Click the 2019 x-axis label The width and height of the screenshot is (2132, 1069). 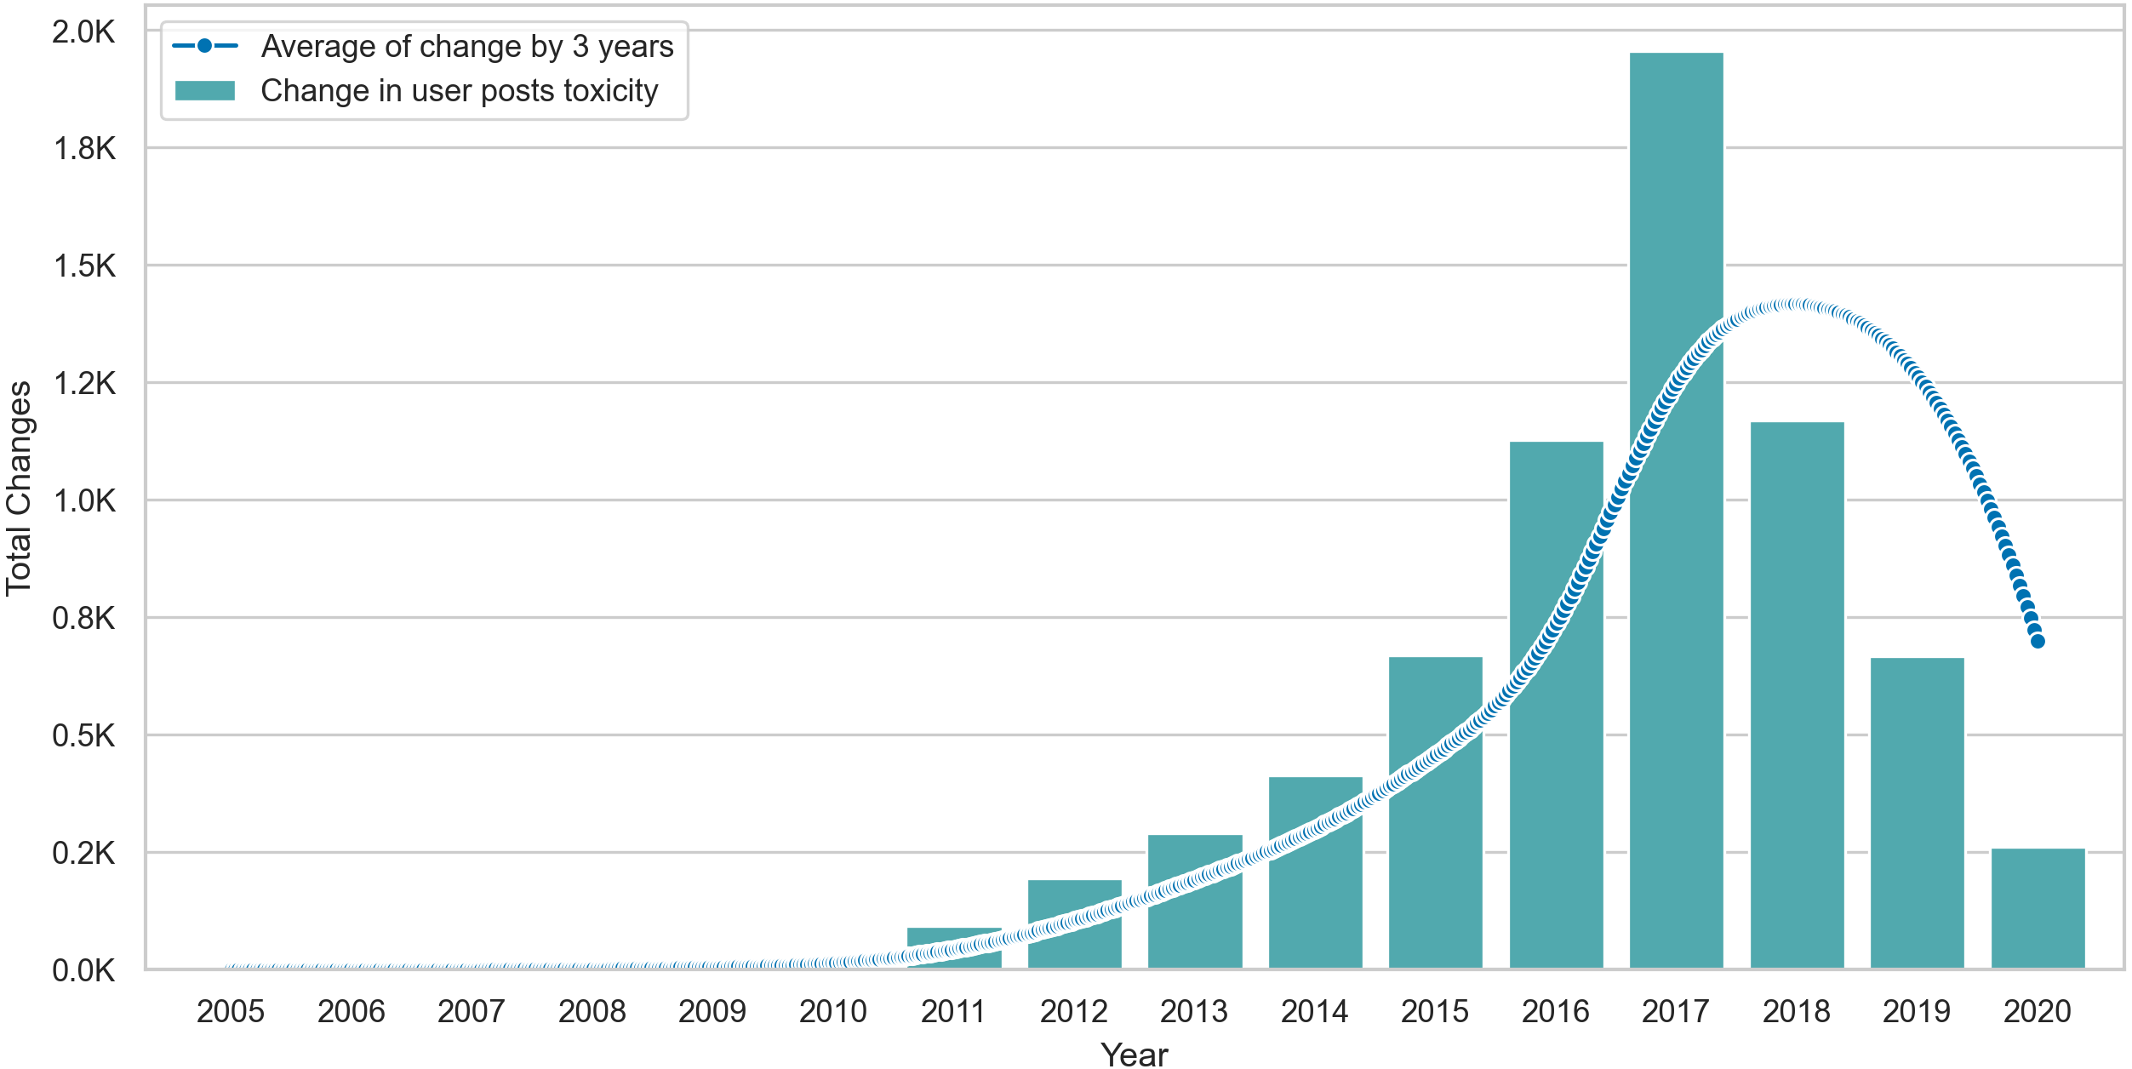coord(1917,1012)
